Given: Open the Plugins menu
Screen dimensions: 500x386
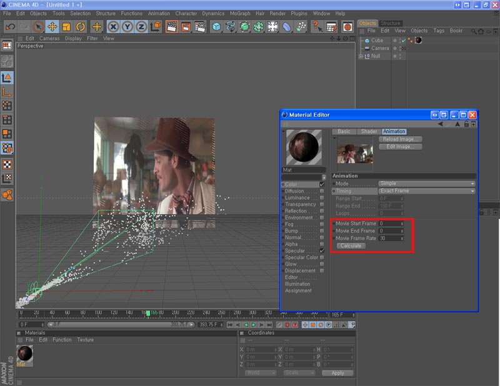Looking at the screenshot, I should [x=299, y=13].
